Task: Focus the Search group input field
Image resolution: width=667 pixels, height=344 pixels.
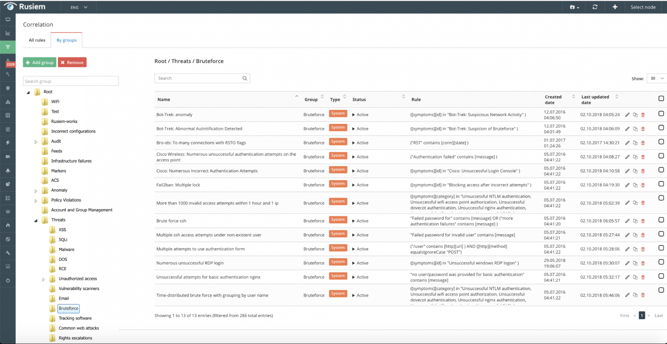Action: click(x=71, y=81)
